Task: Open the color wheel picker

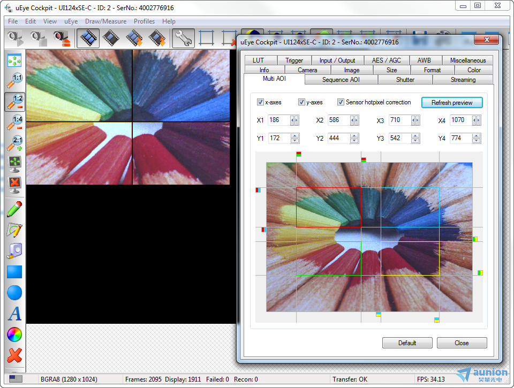Action: pos(14,334)
